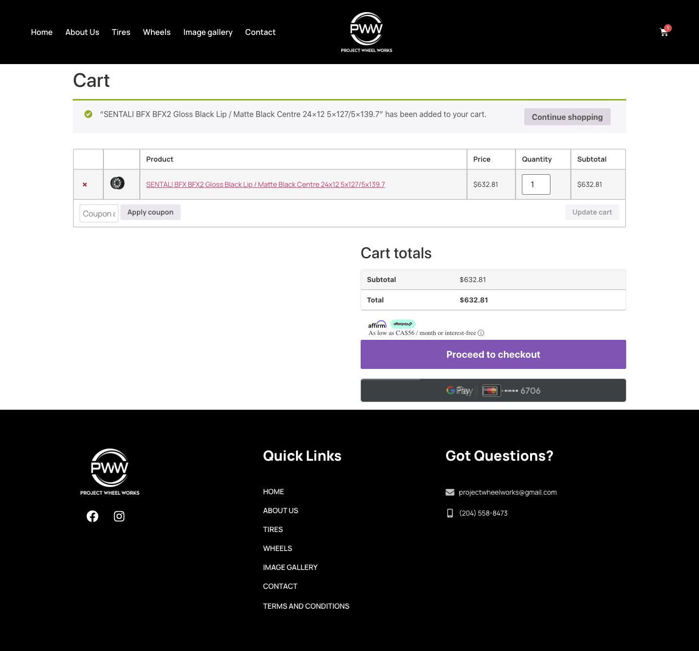Open the TERMS AND CONDITIONS footer link
699x651 pixels.
[x=306, y=606]
